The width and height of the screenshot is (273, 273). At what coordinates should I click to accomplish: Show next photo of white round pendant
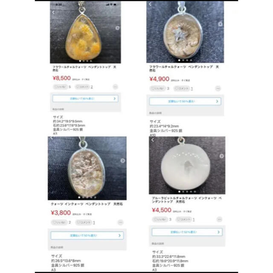[x=221, y=156]
